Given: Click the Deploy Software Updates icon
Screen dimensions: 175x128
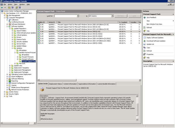Looking at the screenshot, I should 145,38.
